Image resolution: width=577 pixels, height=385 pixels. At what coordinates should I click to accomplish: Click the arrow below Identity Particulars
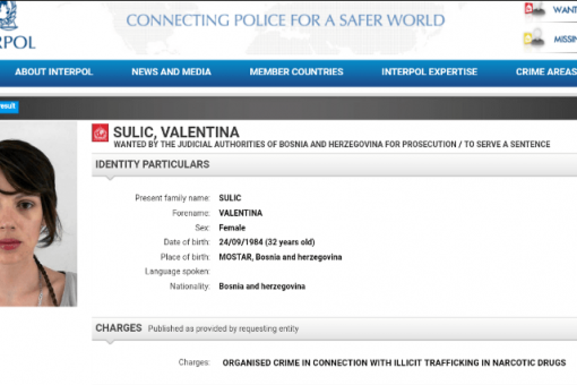(110, 178)
